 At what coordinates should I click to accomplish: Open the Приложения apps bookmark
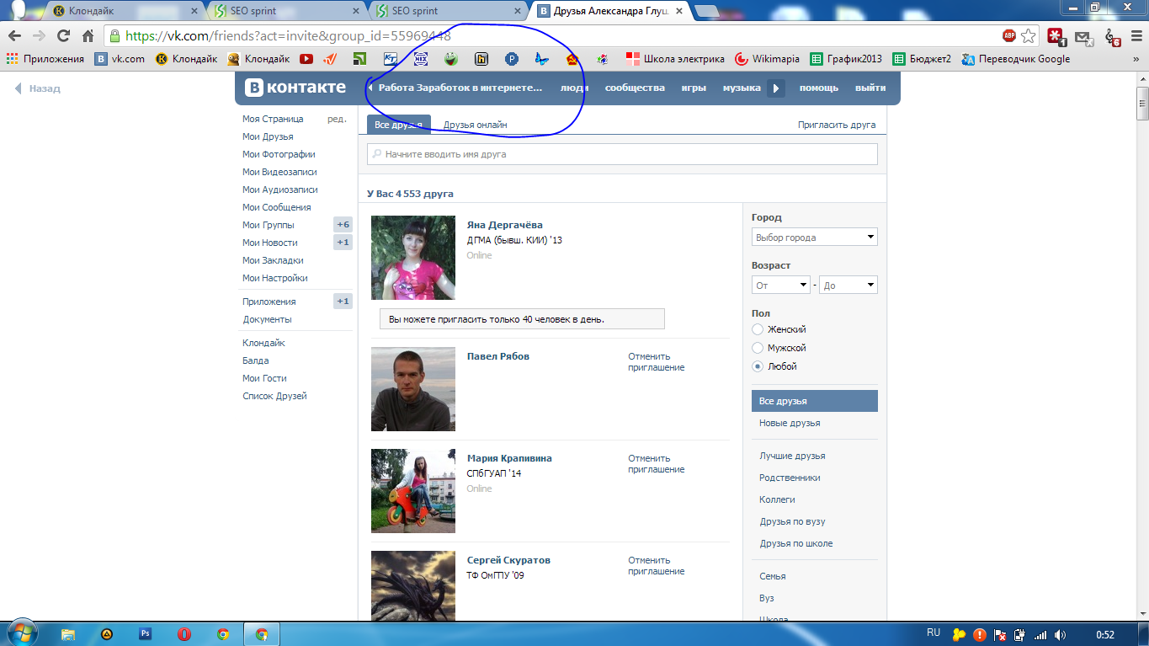[x=45, y=59]
